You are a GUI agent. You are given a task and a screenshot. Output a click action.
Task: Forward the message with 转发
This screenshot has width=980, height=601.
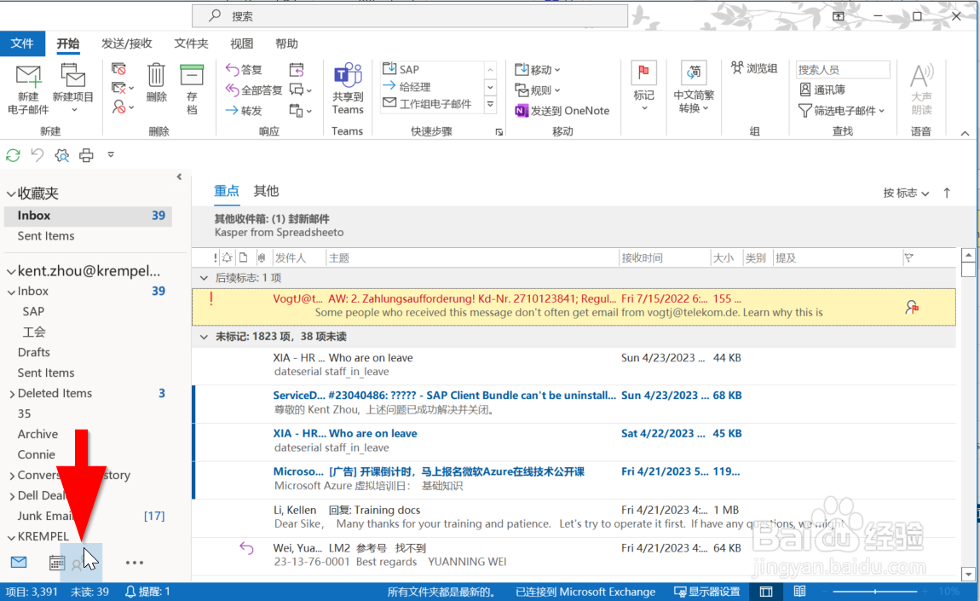(245, 111)
